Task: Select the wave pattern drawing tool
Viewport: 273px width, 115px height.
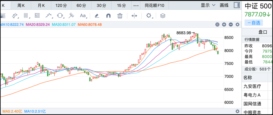Action: [49, 16]
